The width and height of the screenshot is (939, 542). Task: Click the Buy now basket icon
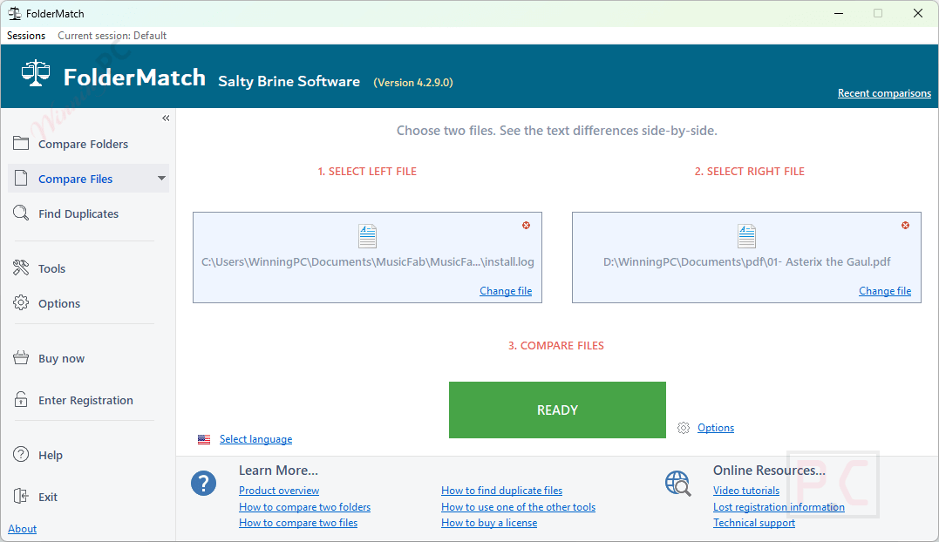click(x=21, y=358)
